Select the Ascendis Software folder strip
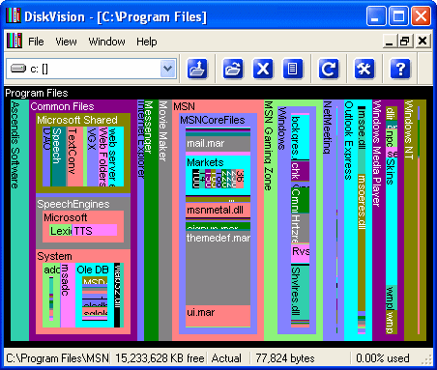 (19, 220)
